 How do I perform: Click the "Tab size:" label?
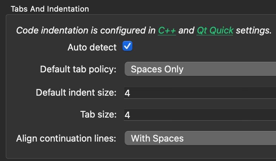(x=98, y=115)
